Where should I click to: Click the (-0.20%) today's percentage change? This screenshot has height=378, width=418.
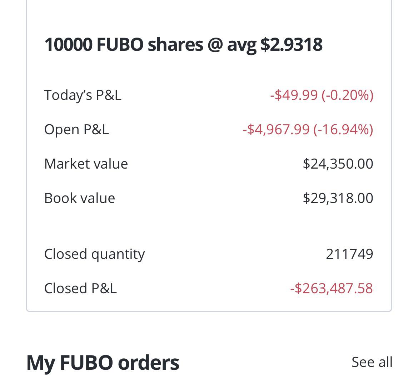point(347,95)
